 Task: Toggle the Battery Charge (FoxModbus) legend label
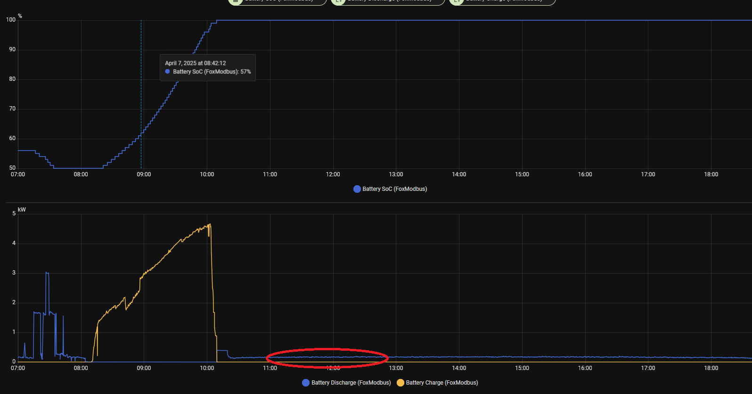[441, 383]
